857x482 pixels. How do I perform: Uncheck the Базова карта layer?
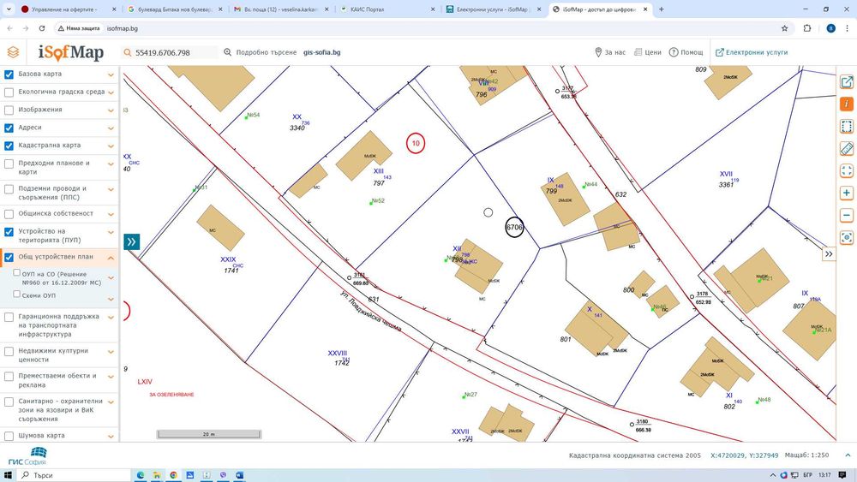[9, 74]
